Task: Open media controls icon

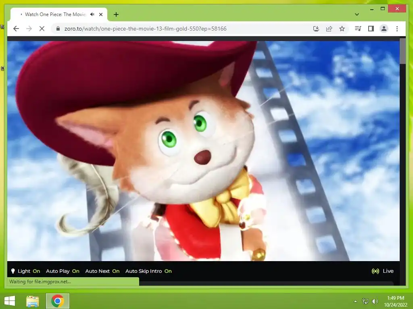Action: pyautogui.click(x=358, y=29)
